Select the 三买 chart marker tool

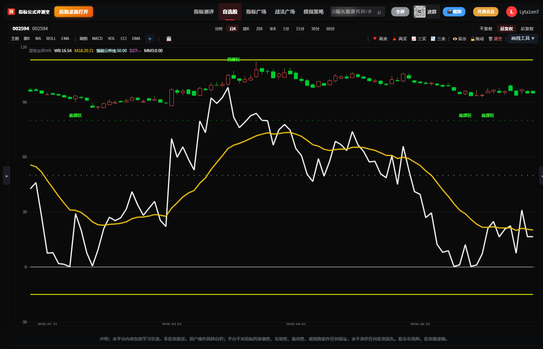coord(419,39)
